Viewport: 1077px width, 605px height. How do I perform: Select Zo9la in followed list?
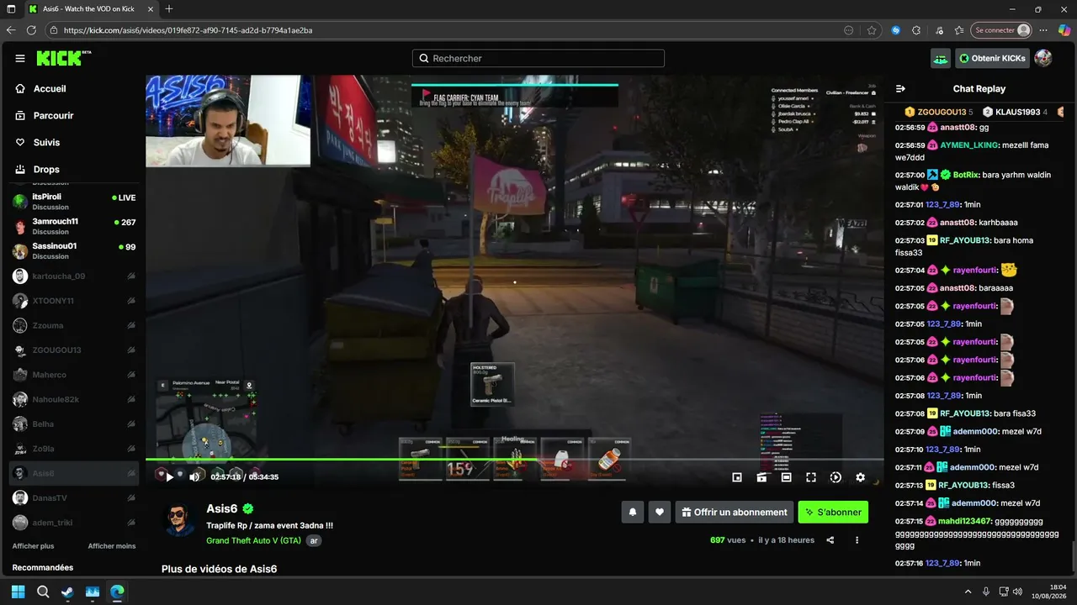(x=74, y=449)
